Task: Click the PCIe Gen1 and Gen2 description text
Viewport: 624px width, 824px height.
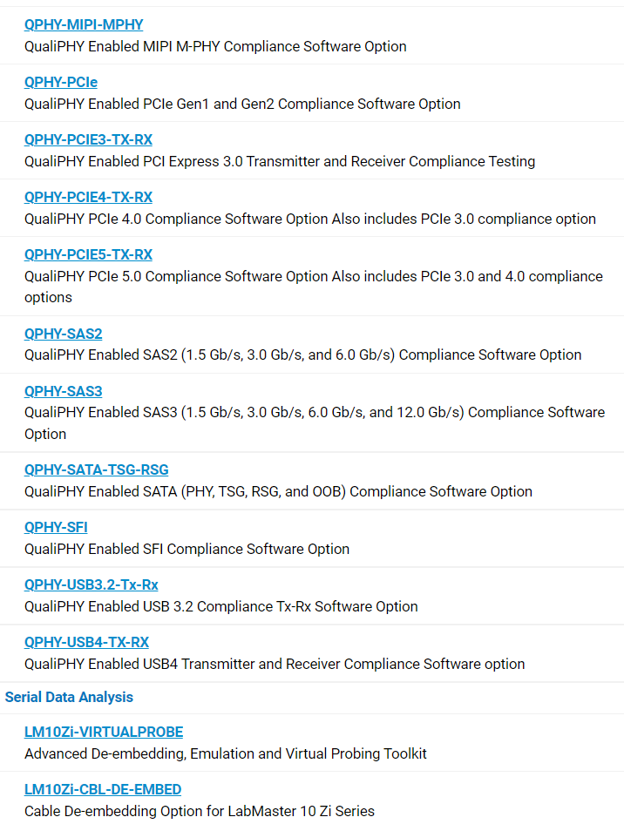Action: (x=242, y=104)
